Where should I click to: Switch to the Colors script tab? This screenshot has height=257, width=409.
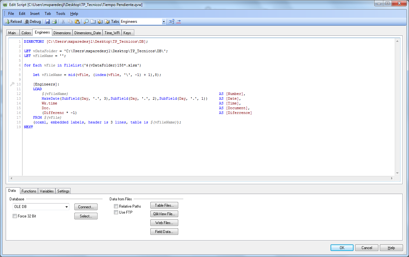[26, 33]
